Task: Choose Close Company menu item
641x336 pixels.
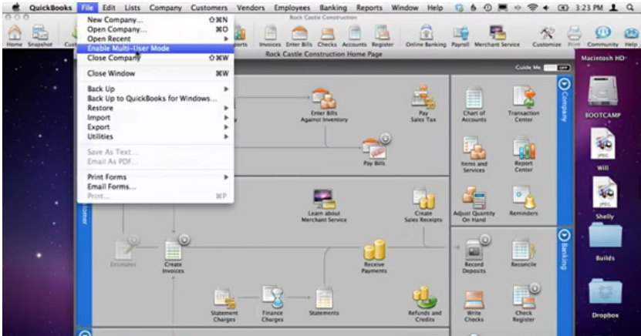Action: (155, 58)
